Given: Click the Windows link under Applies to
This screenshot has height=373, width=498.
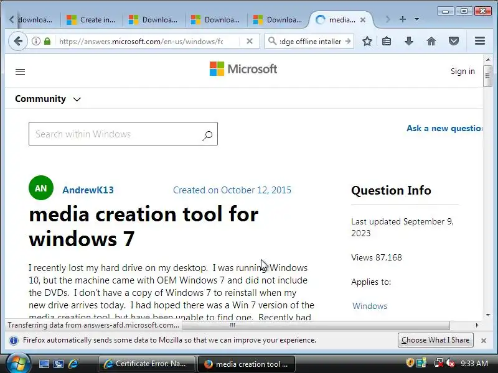Looking at the screenshot, I should 370,306.
